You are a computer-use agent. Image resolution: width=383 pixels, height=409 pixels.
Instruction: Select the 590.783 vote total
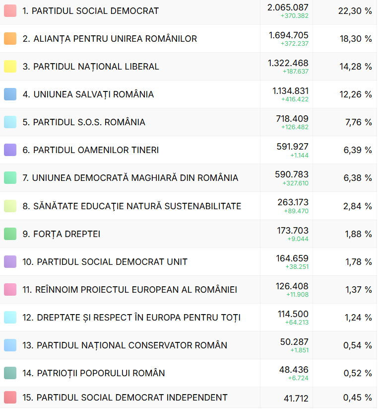click(291, 174)
